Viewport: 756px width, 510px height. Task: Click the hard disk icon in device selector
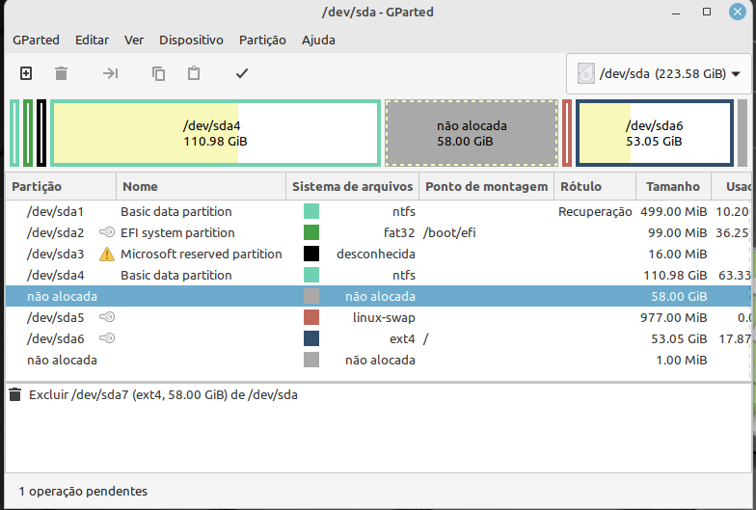point(586,73)
